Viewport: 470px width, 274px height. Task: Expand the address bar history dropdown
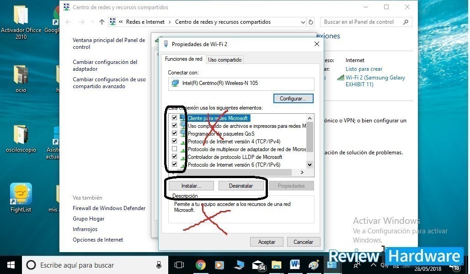pos(303,22)
